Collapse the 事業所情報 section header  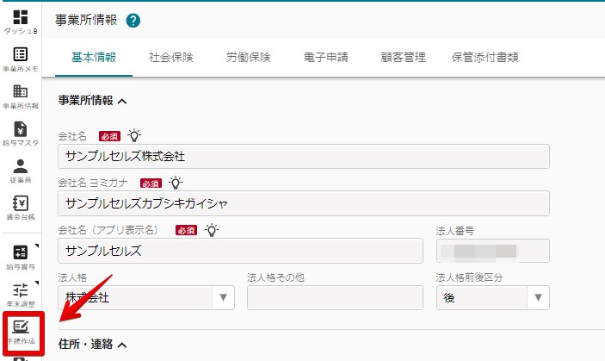93,101
